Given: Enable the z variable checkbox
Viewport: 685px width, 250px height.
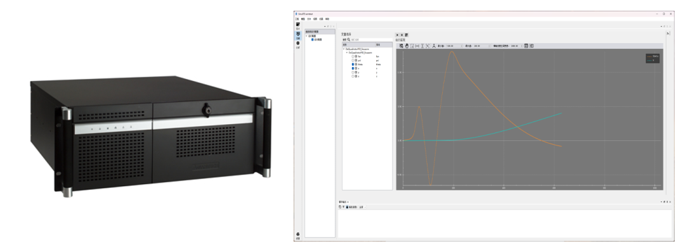Looking at the screenshot, I should (x=353, y=76).
